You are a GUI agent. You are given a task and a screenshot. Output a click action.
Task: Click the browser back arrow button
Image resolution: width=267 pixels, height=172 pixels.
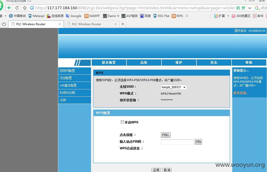(9, 8)
